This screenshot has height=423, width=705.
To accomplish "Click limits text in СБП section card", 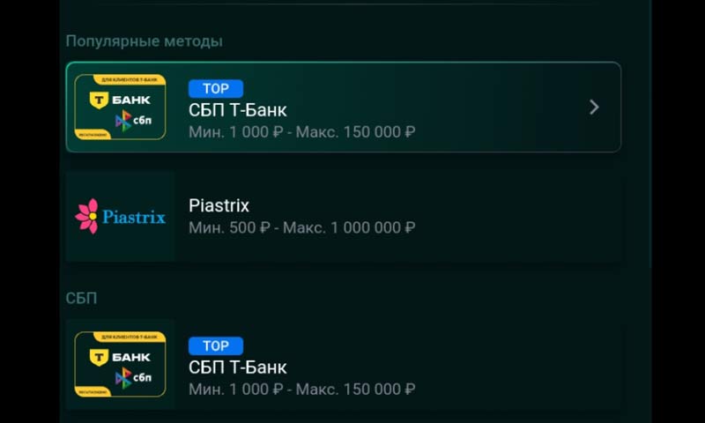I will 301,389.
